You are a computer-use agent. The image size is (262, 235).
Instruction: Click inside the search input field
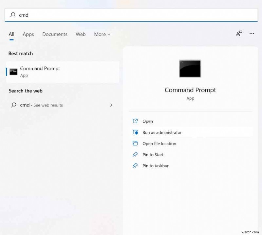65,15
